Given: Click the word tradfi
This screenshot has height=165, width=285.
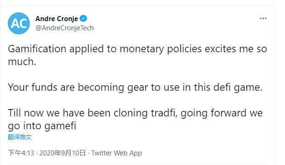Looking at the screenshot, I should [x=164, y=113].
